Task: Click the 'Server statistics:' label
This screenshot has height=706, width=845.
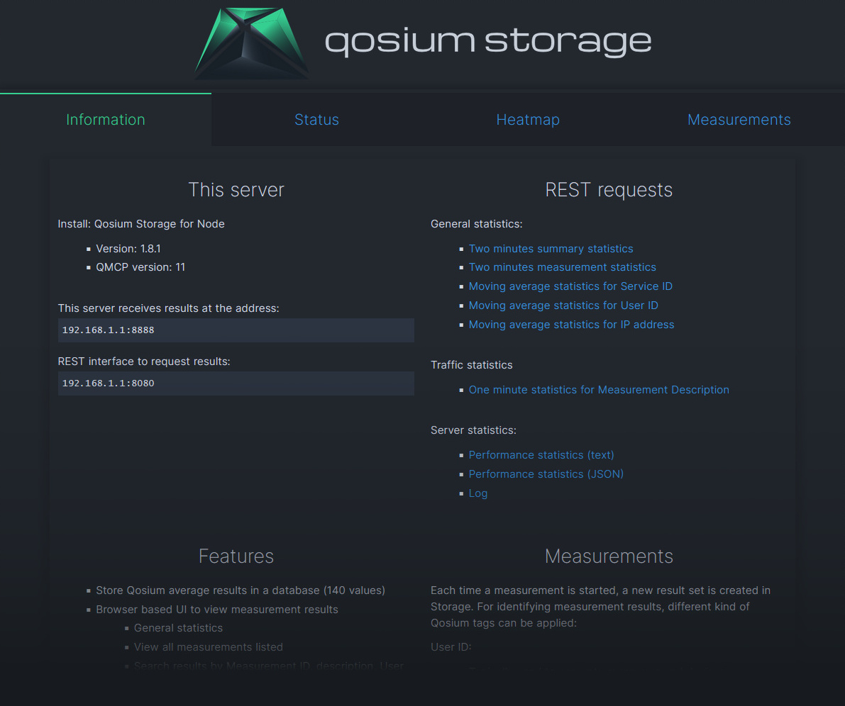Action: 473,430
